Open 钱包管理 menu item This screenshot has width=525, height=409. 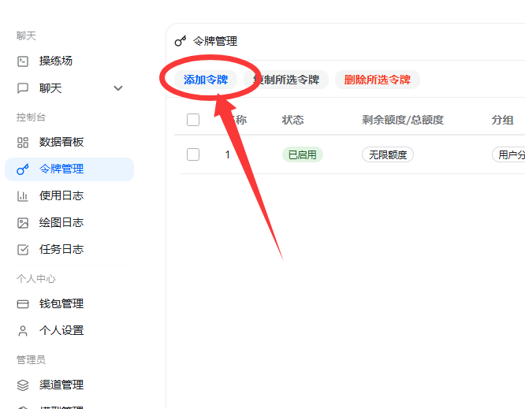(69, 304)
